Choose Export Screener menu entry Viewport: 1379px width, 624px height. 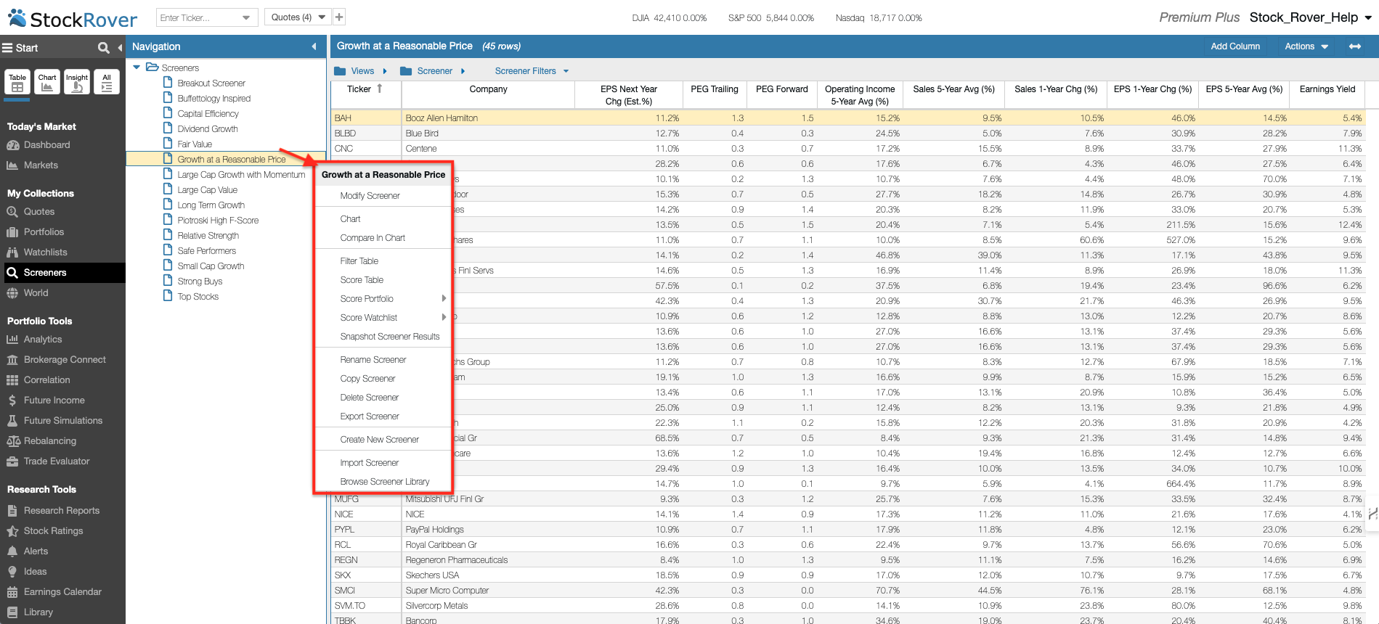[370, 416]
